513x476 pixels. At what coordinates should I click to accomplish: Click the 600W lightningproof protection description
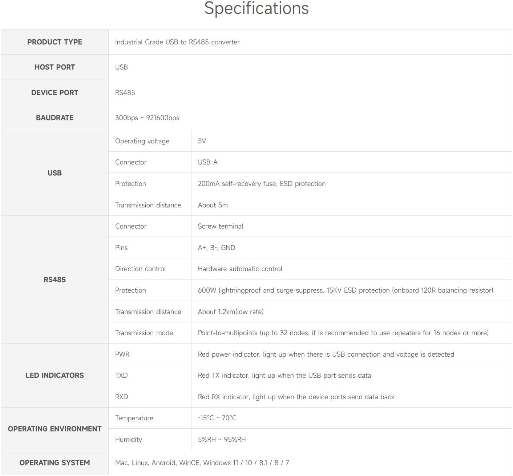tap(345, 290)
